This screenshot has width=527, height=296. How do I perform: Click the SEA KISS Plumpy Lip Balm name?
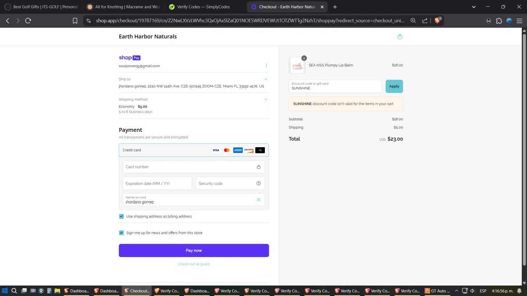[x=331, y=65]
